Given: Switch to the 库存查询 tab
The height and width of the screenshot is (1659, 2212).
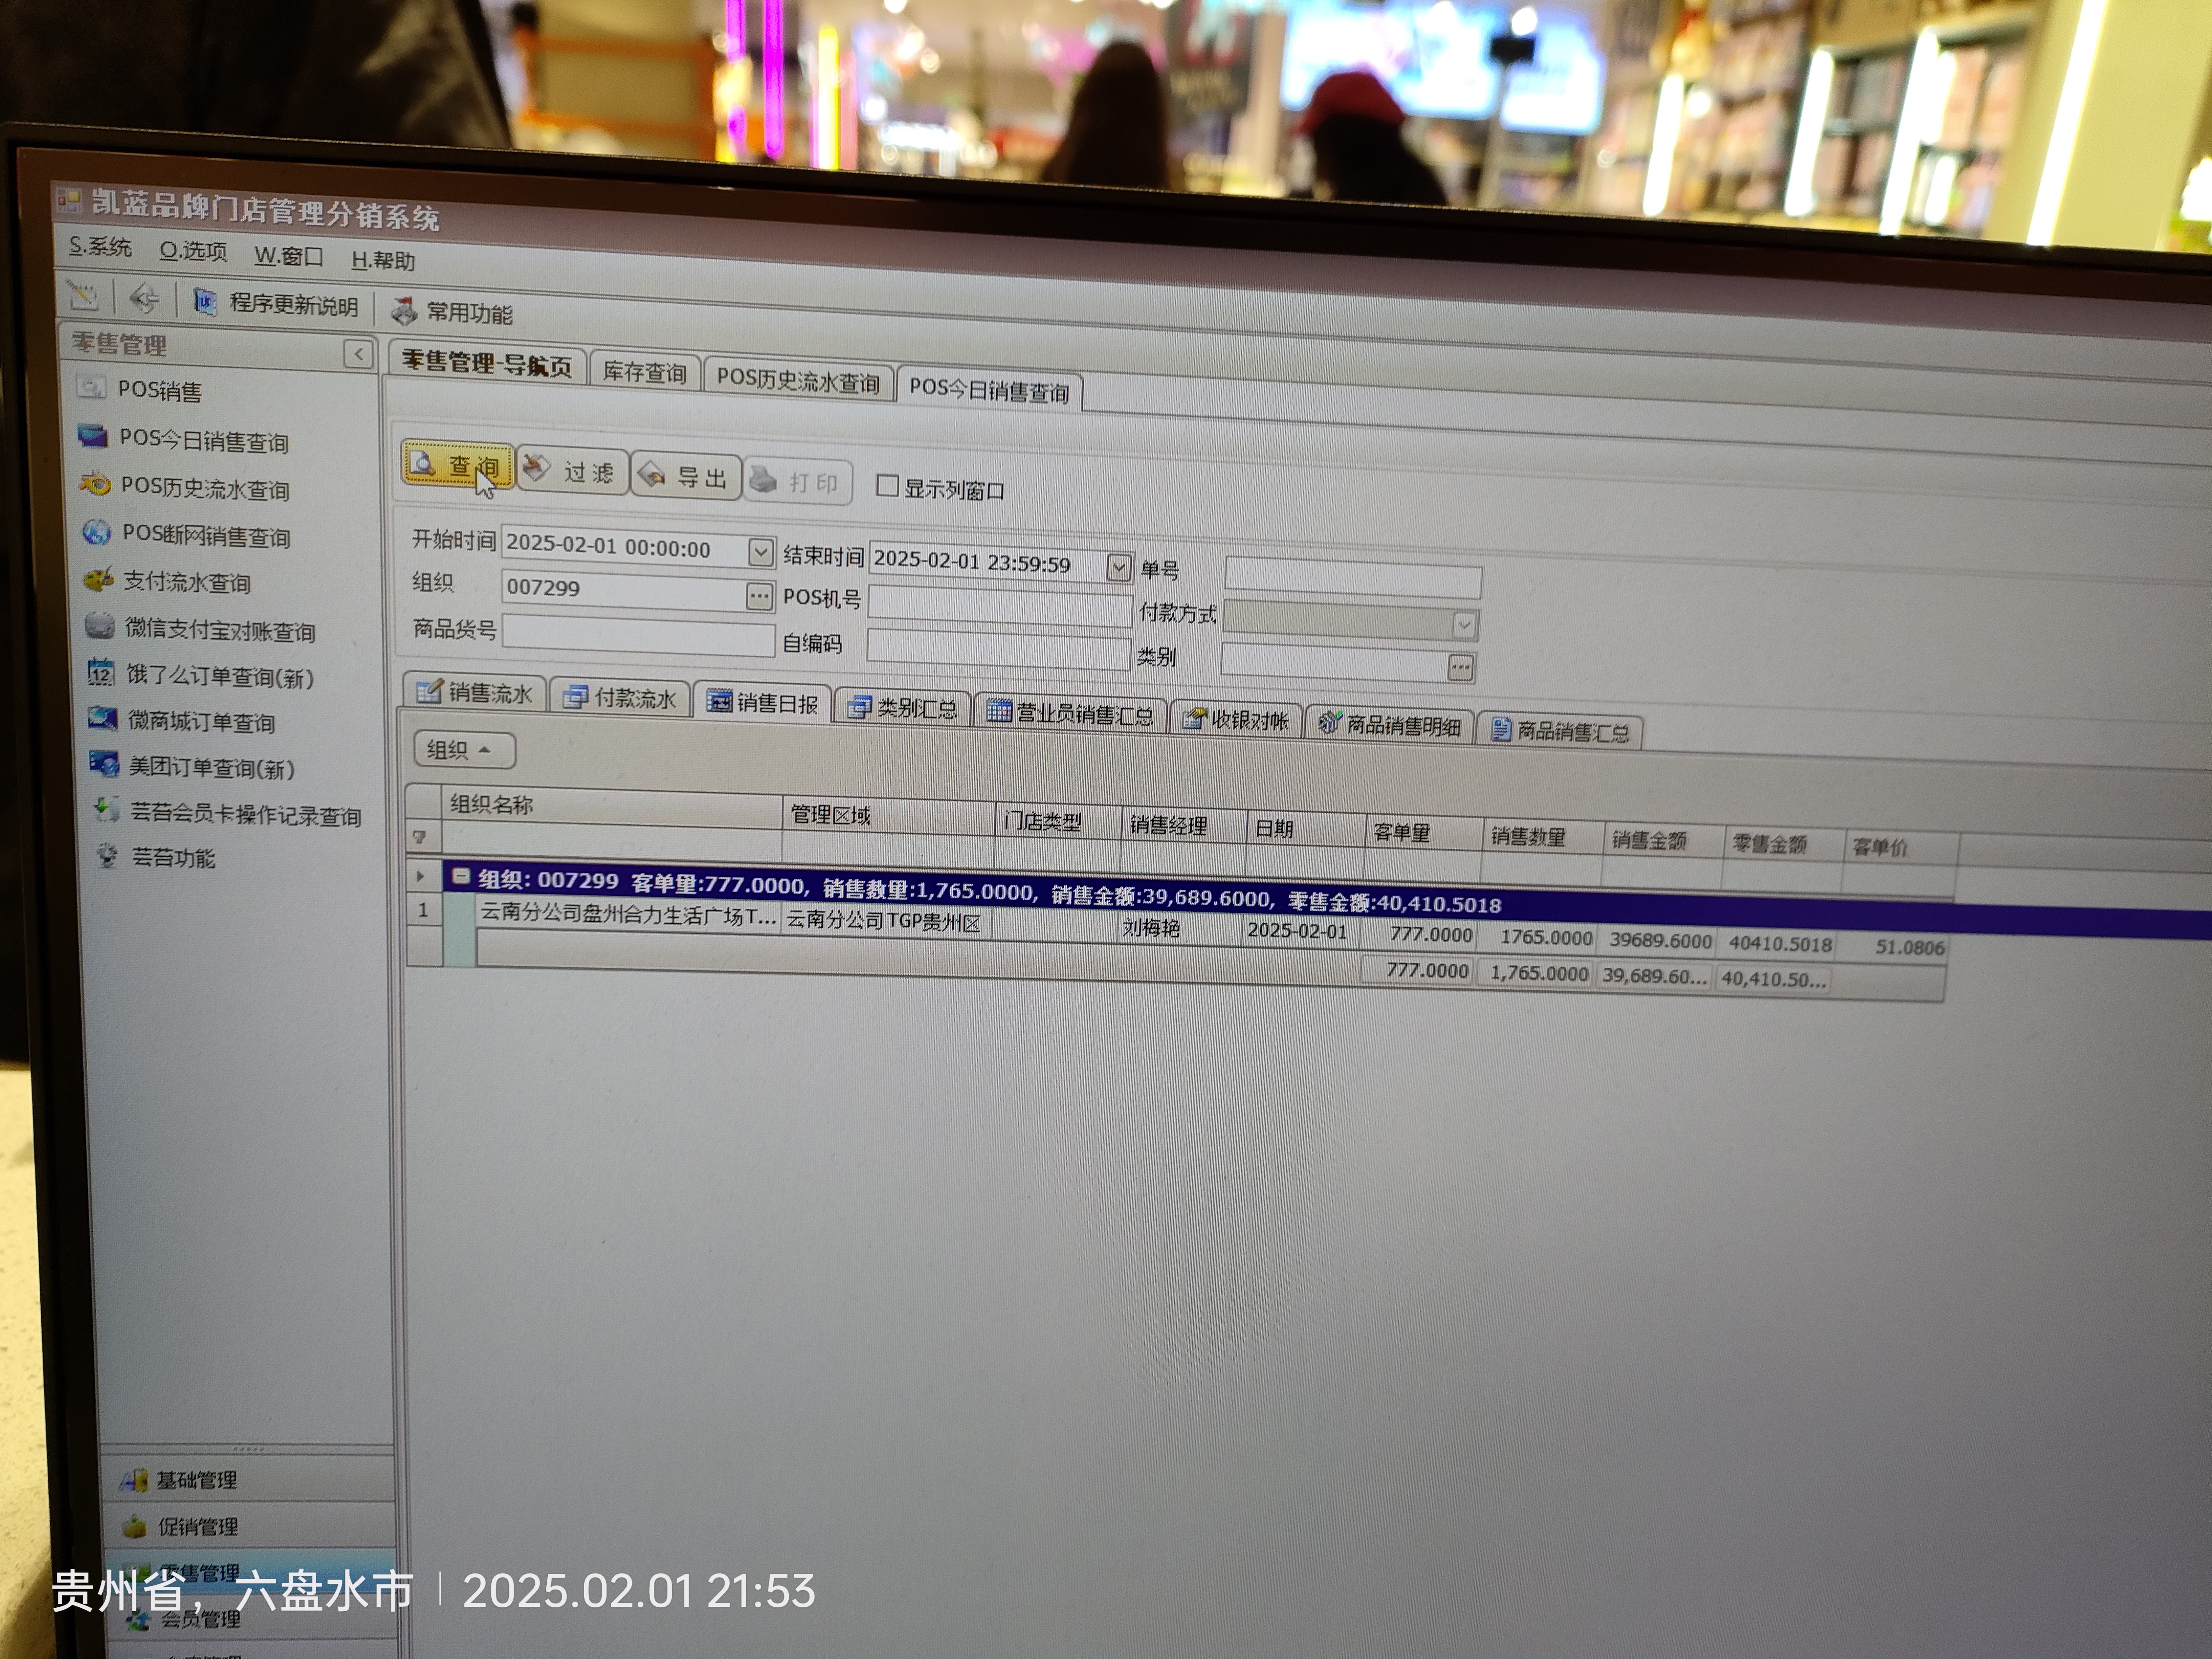Looking at the screenshot, I should click(644, 373).
